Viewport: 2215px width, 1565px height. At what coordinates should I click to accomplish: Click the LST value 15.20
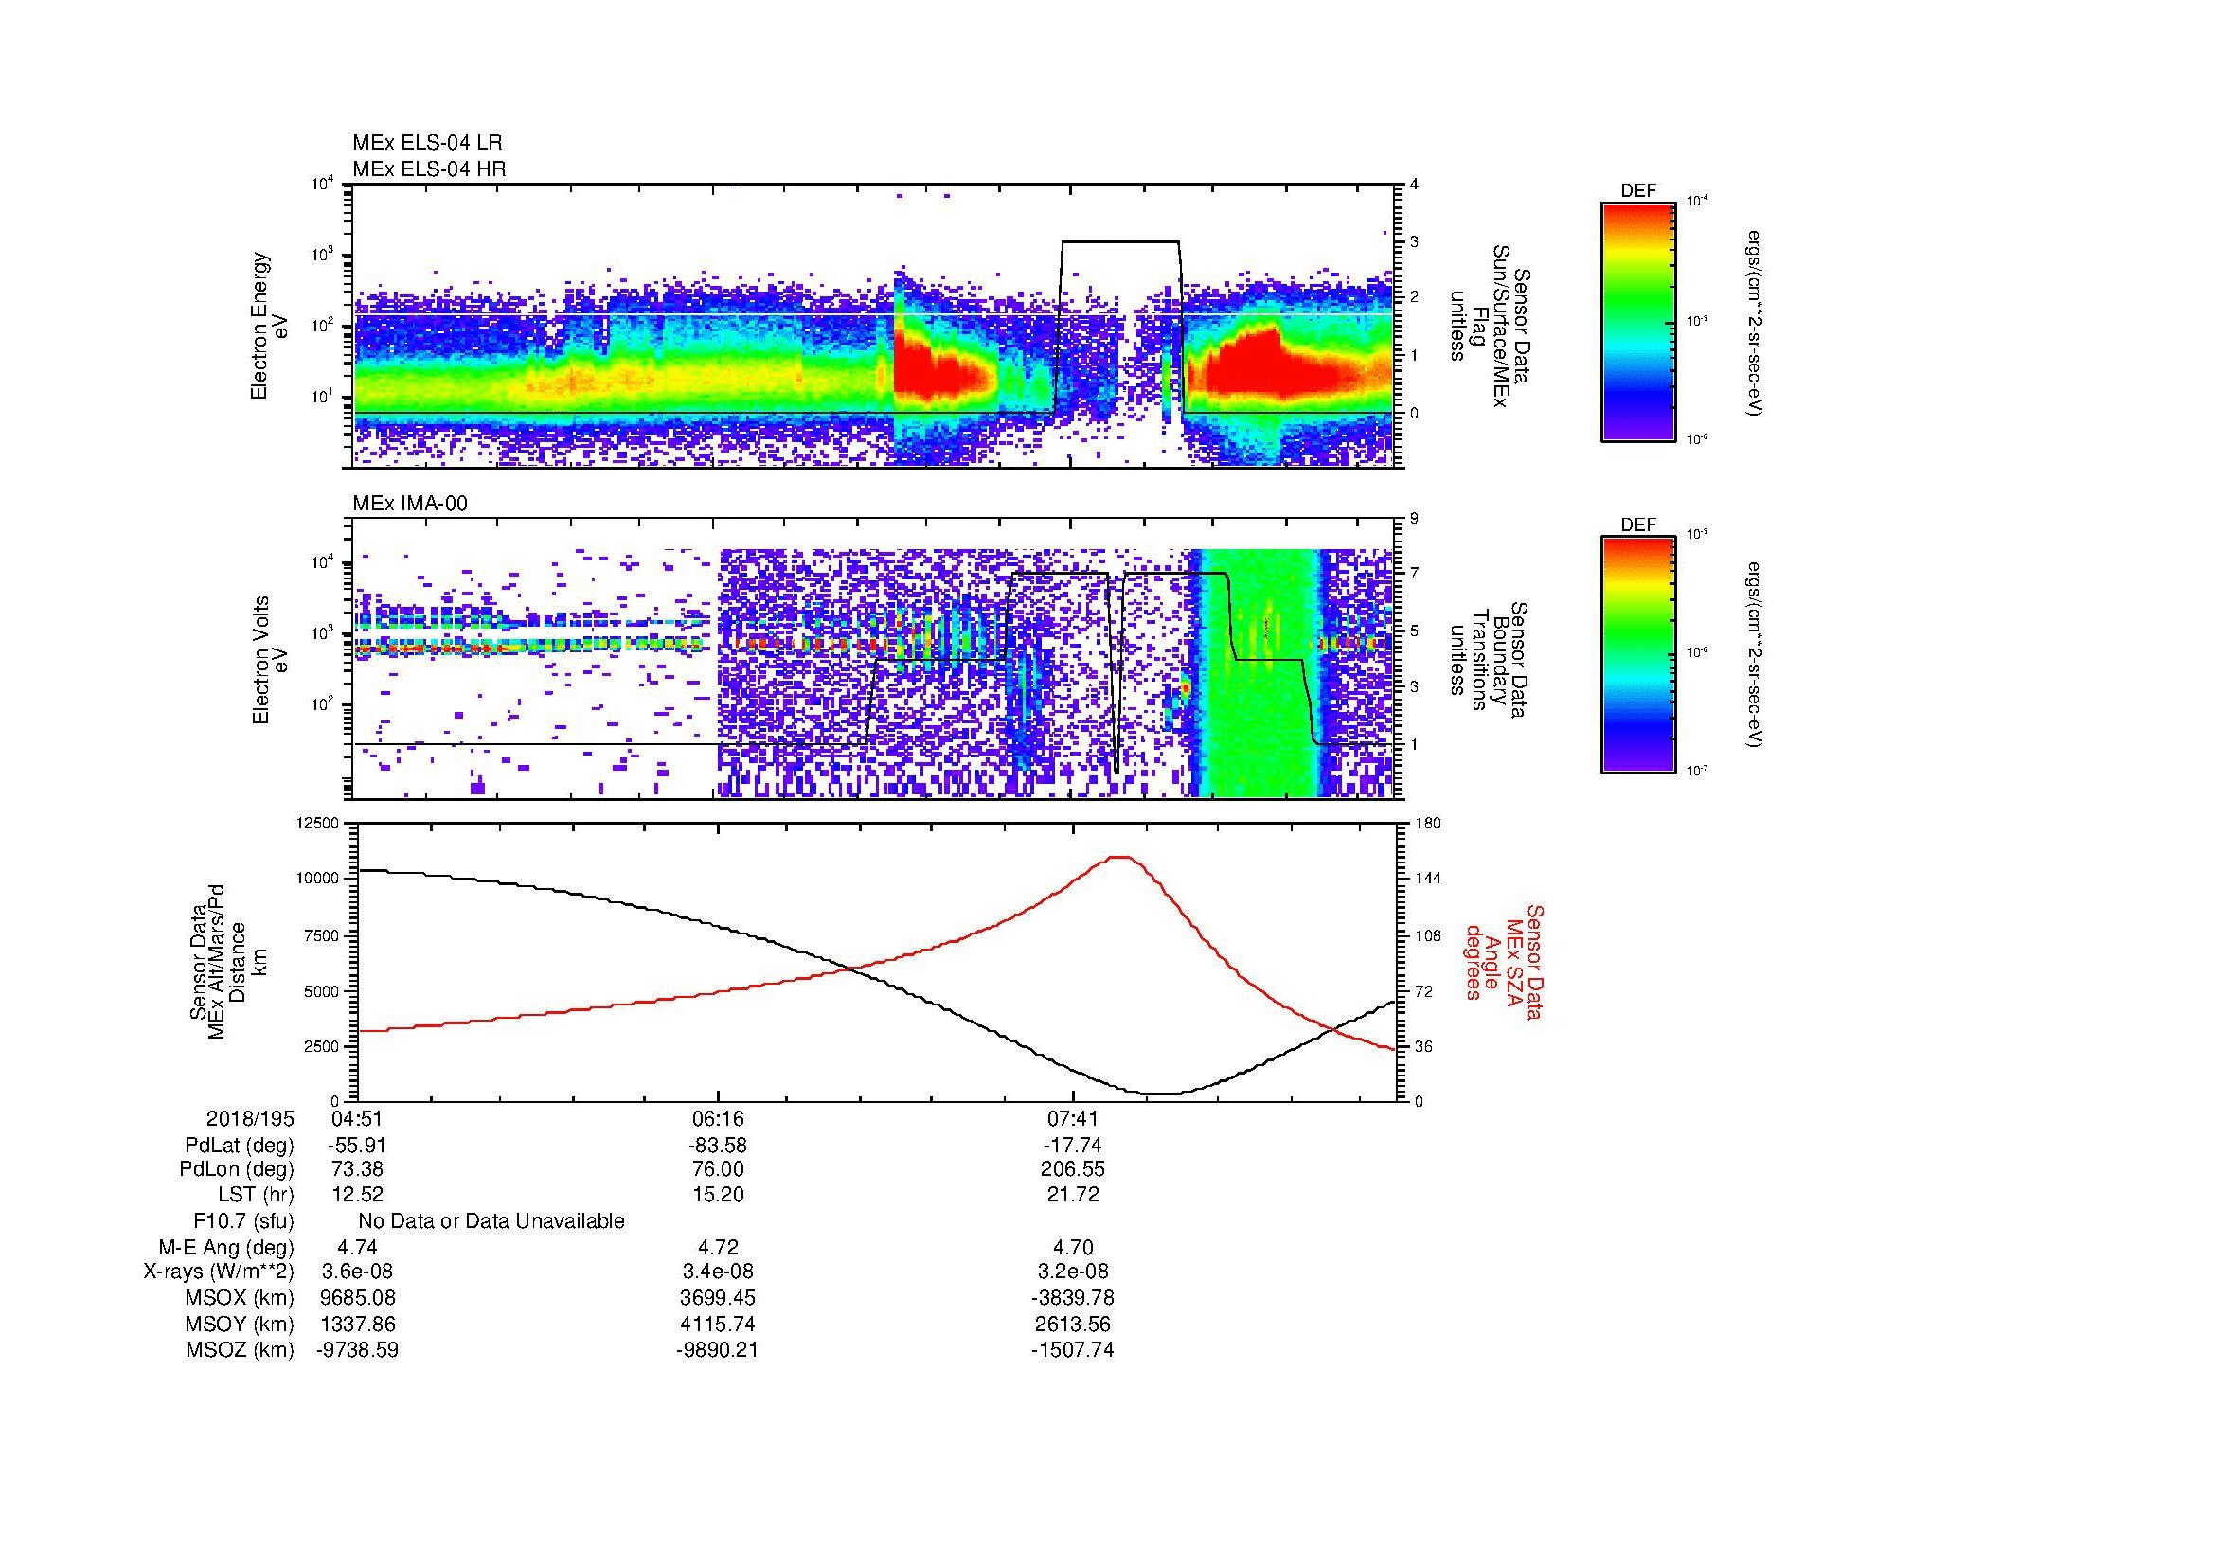click(717, 1195)
